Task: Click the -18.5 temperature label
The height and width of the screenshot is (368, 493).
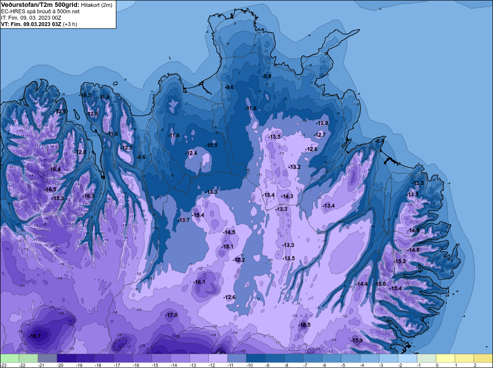Action: coord(304,325)
